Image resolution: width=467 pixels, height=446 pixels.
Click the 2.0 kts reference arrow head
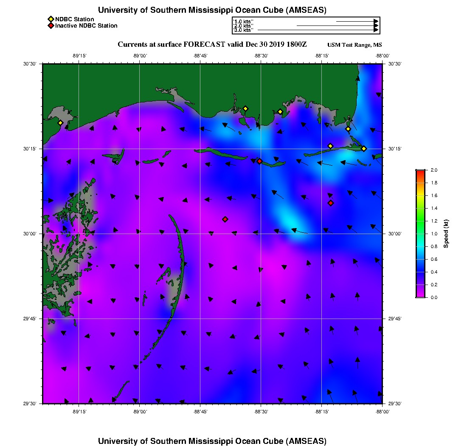pyautogui.click(x=376, y=25)
